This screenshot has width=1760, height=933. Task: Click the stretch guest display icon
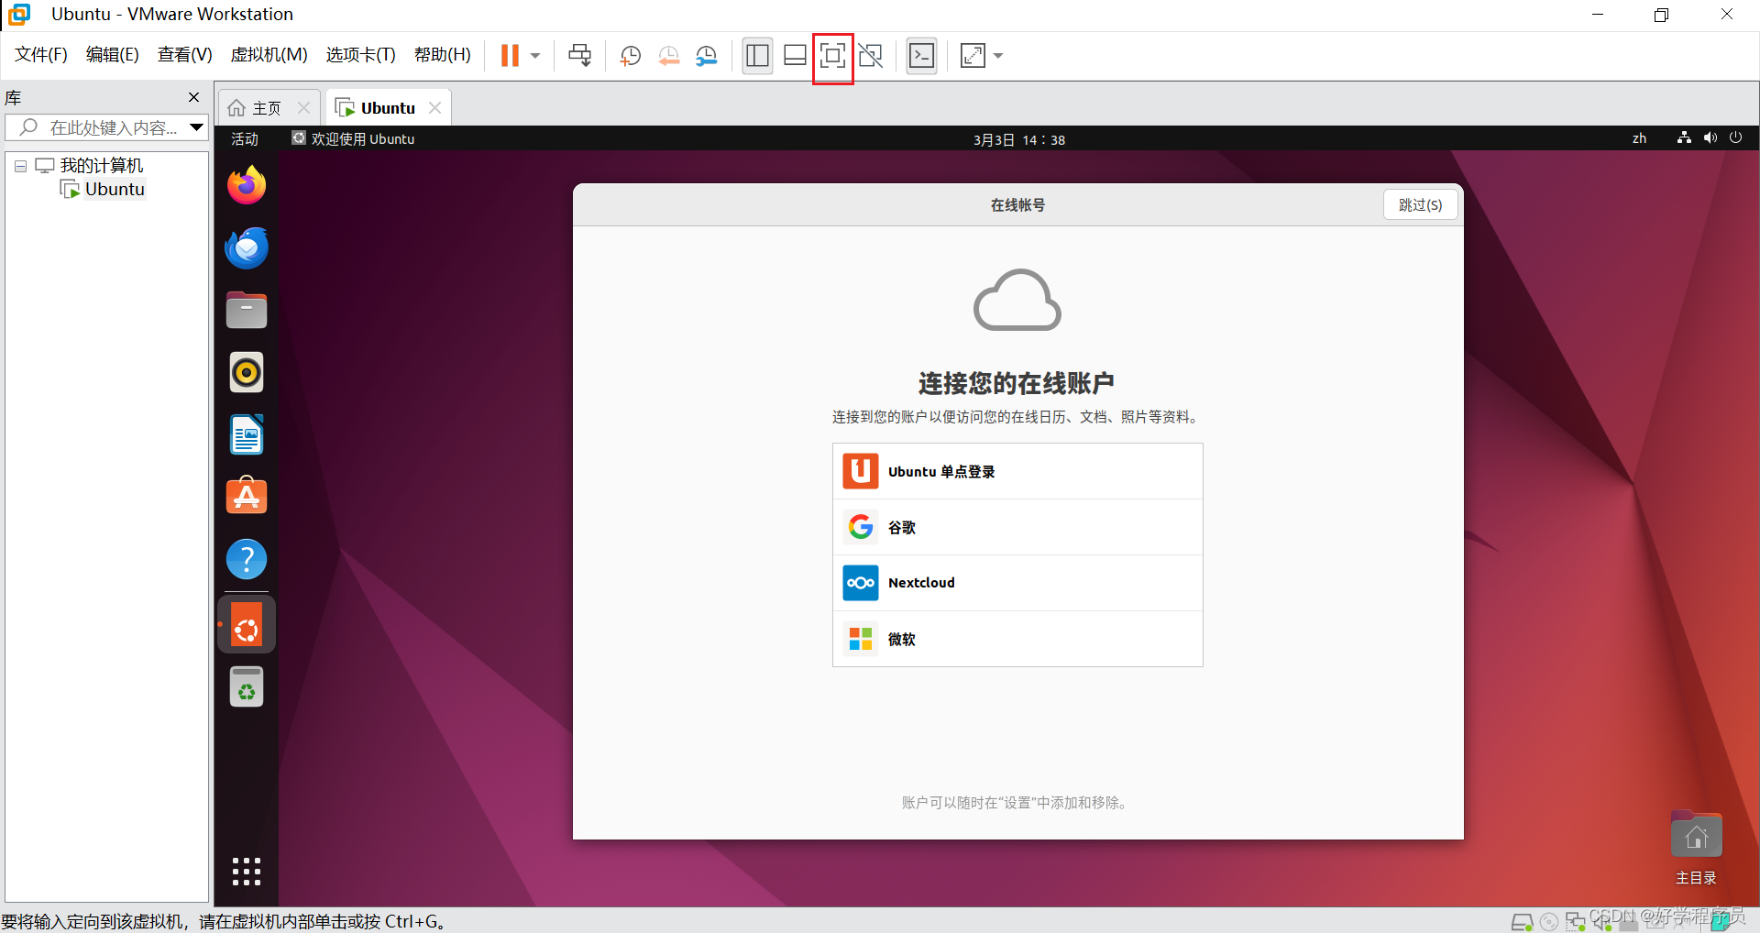click(973, 56)
